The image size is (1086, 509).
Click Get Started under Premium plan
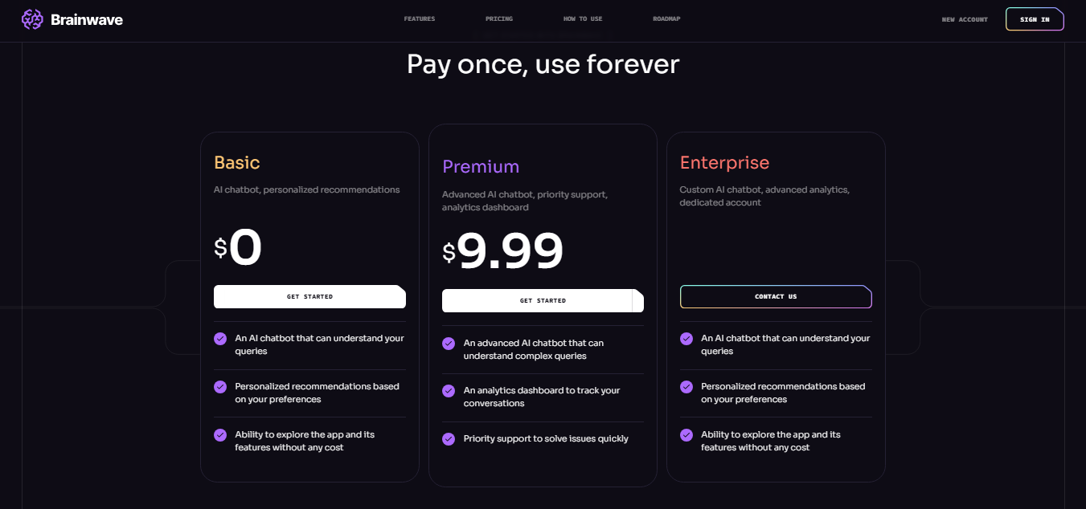click(543, 301)
